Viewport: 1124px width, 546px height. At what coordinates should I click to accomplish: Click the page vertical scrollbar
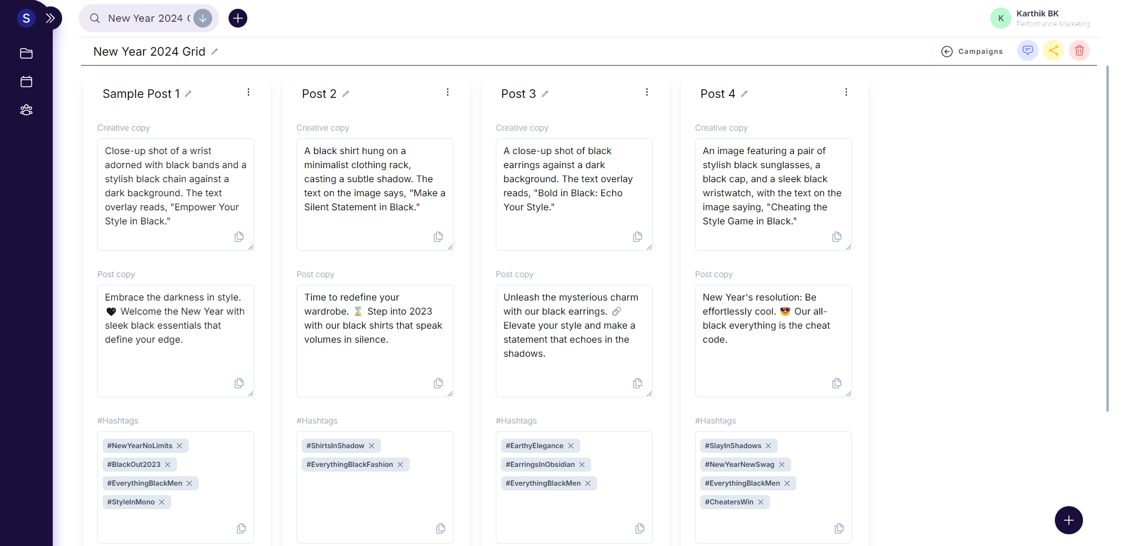coord(1107,238)
